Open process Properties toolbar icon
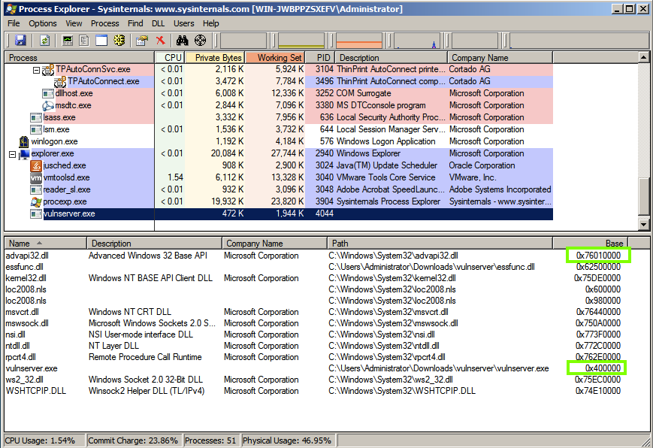Screen dimensions: 653x448 click(143, 40)
